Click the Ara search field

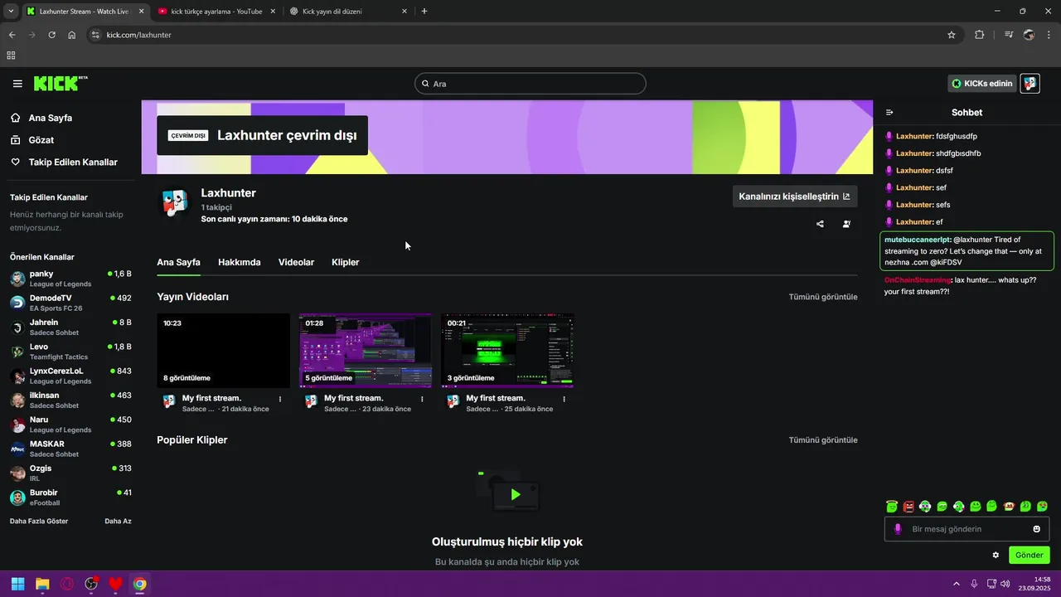click(530, 84)
